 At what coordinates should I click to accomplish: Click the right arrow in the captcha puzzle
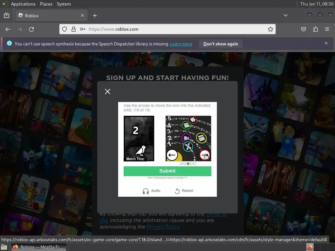pos(205,155)
